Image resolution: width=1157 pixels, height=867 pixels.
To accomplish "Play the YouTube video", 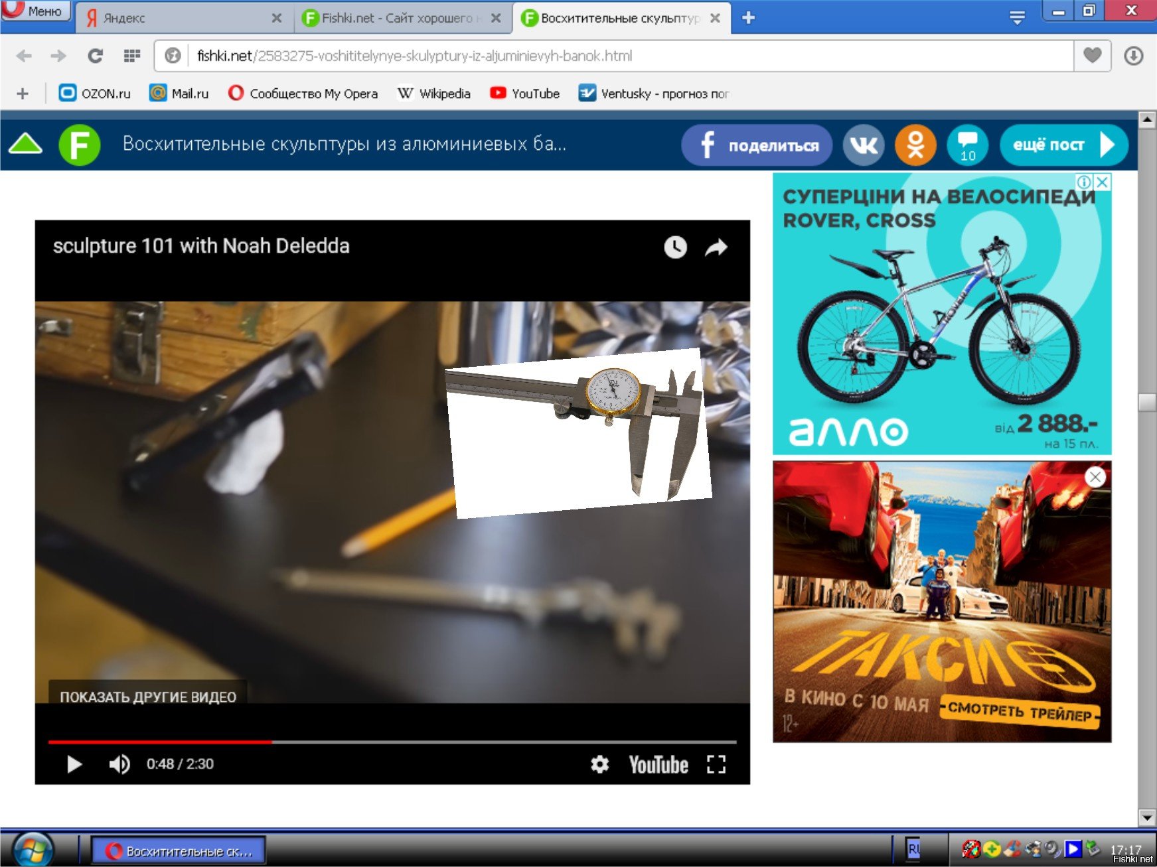I will [x=74, y=764].
